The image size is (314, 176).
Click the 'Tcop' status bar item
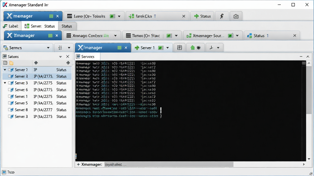pos(8,172)
